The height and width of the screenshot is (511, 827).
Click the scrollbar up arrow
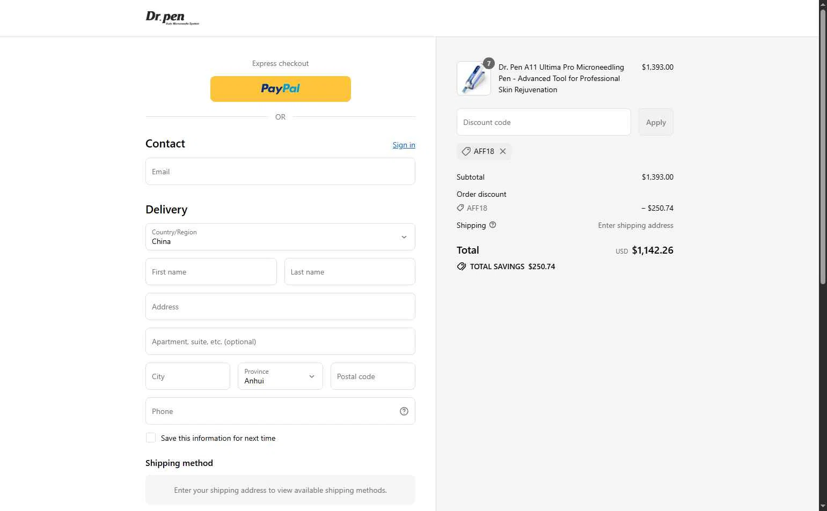[823, 4]
